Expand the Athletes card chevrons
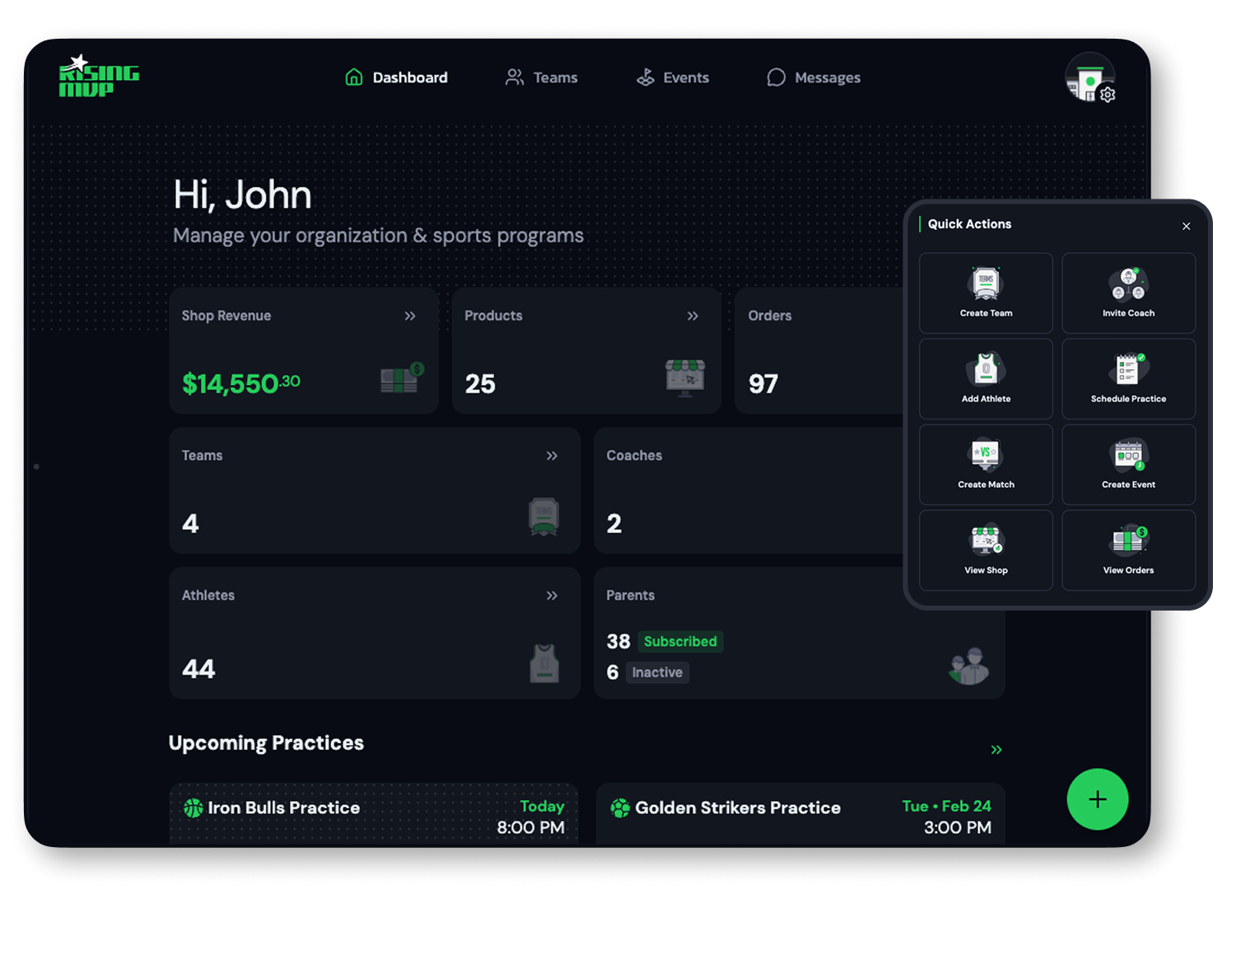 click(552, 596)
